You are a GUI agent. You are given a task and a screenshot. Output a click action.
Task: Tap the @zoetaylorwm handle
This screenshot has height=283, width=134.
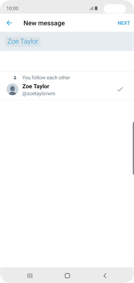tap(38, 94)
